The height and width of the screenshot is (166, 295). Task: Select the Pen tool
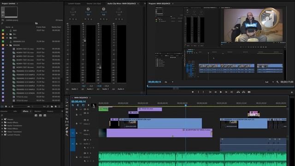[67, 128]
